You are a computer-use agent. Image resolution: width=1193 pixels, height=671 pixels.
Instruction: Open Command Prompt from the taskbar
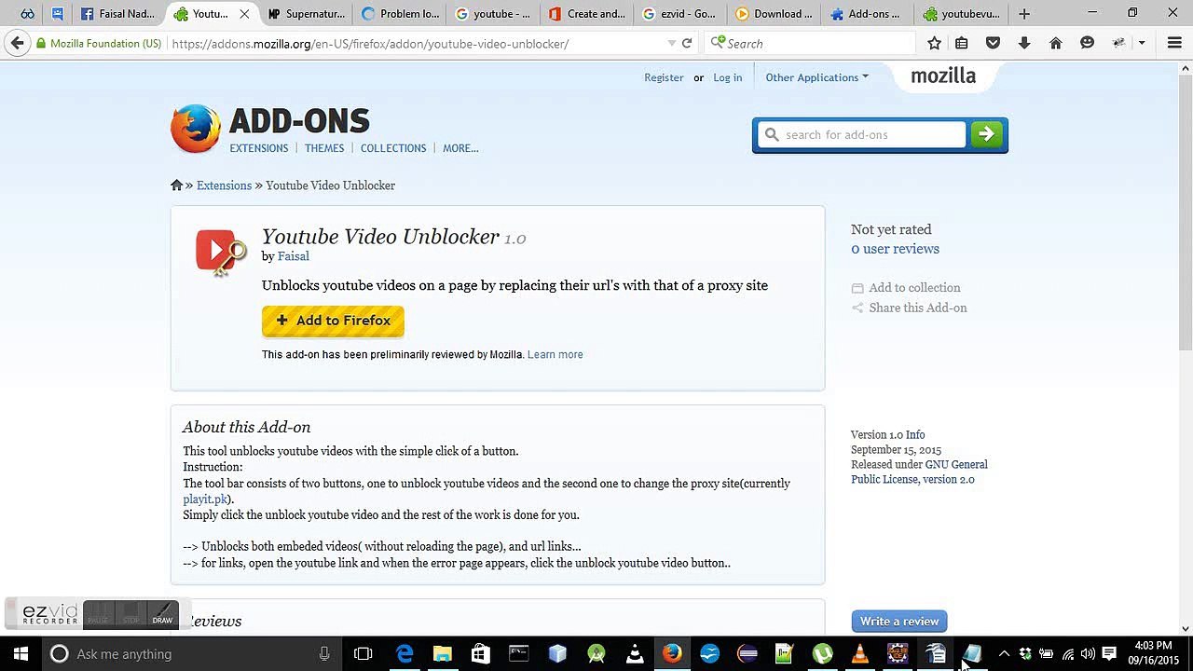tap(518, 653)
